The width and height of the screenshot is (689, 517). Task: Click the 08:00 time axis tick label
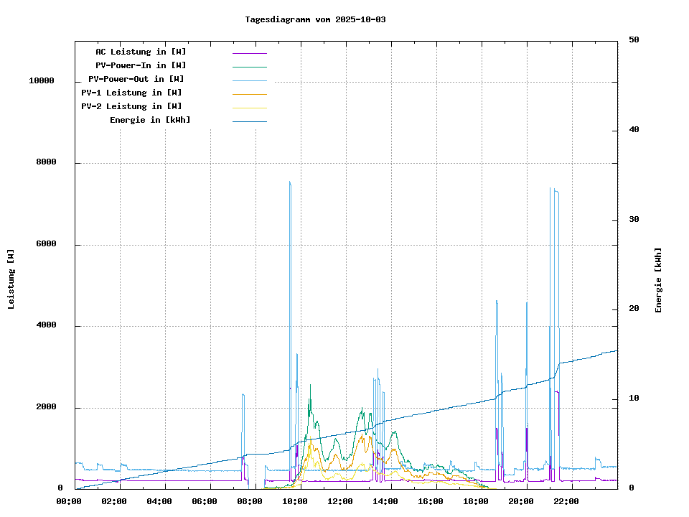250,501
